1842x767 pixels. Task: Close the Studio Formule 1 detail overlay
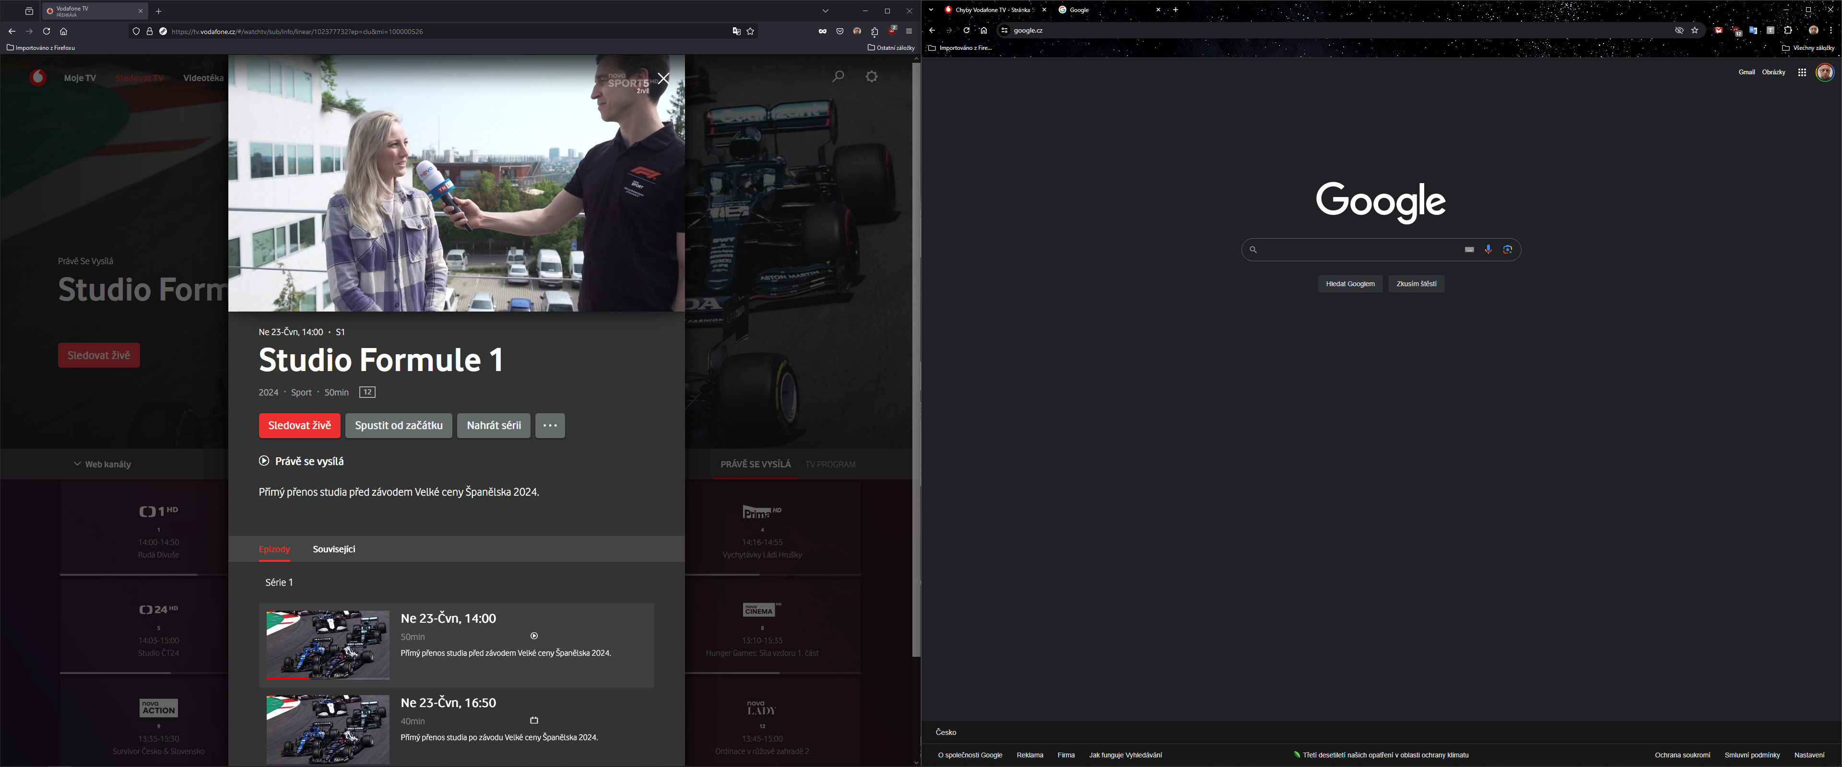[x=663, y=79]
